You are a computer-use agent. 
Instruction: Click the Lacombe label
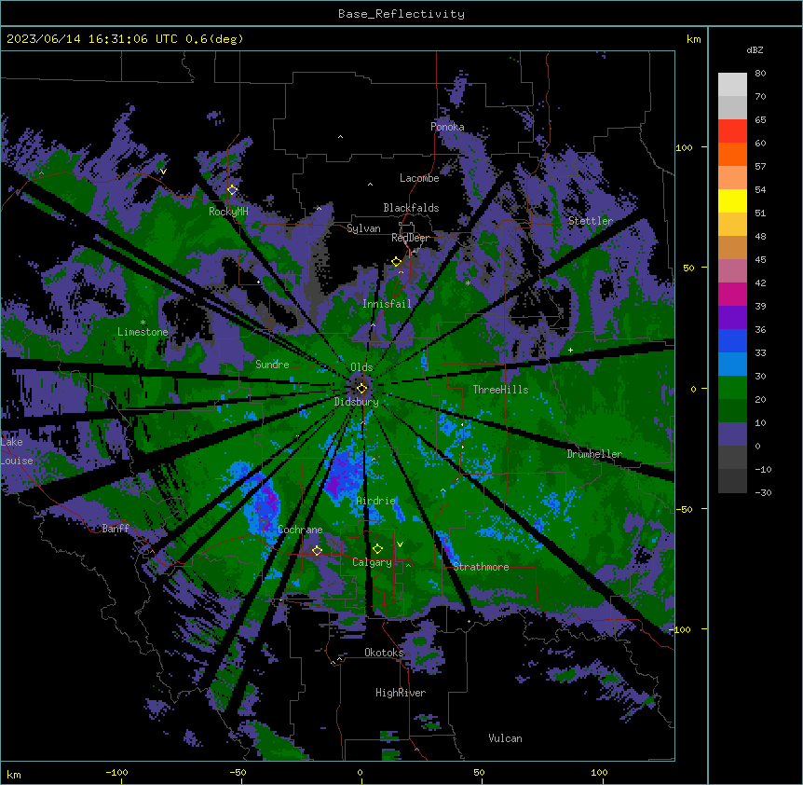coord(419,178)
